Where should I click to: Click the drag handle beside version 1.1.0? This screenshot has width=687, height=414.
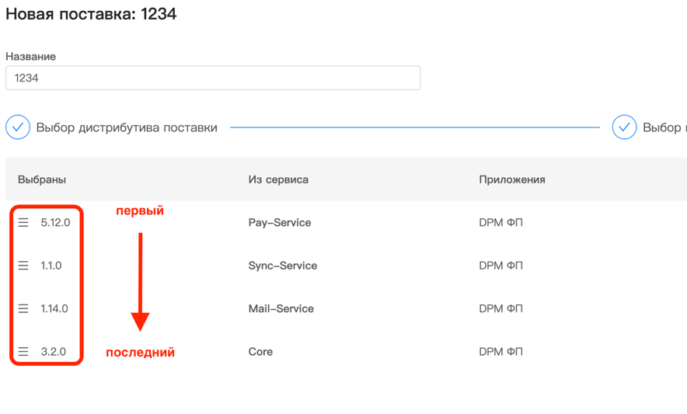point(23,266)
